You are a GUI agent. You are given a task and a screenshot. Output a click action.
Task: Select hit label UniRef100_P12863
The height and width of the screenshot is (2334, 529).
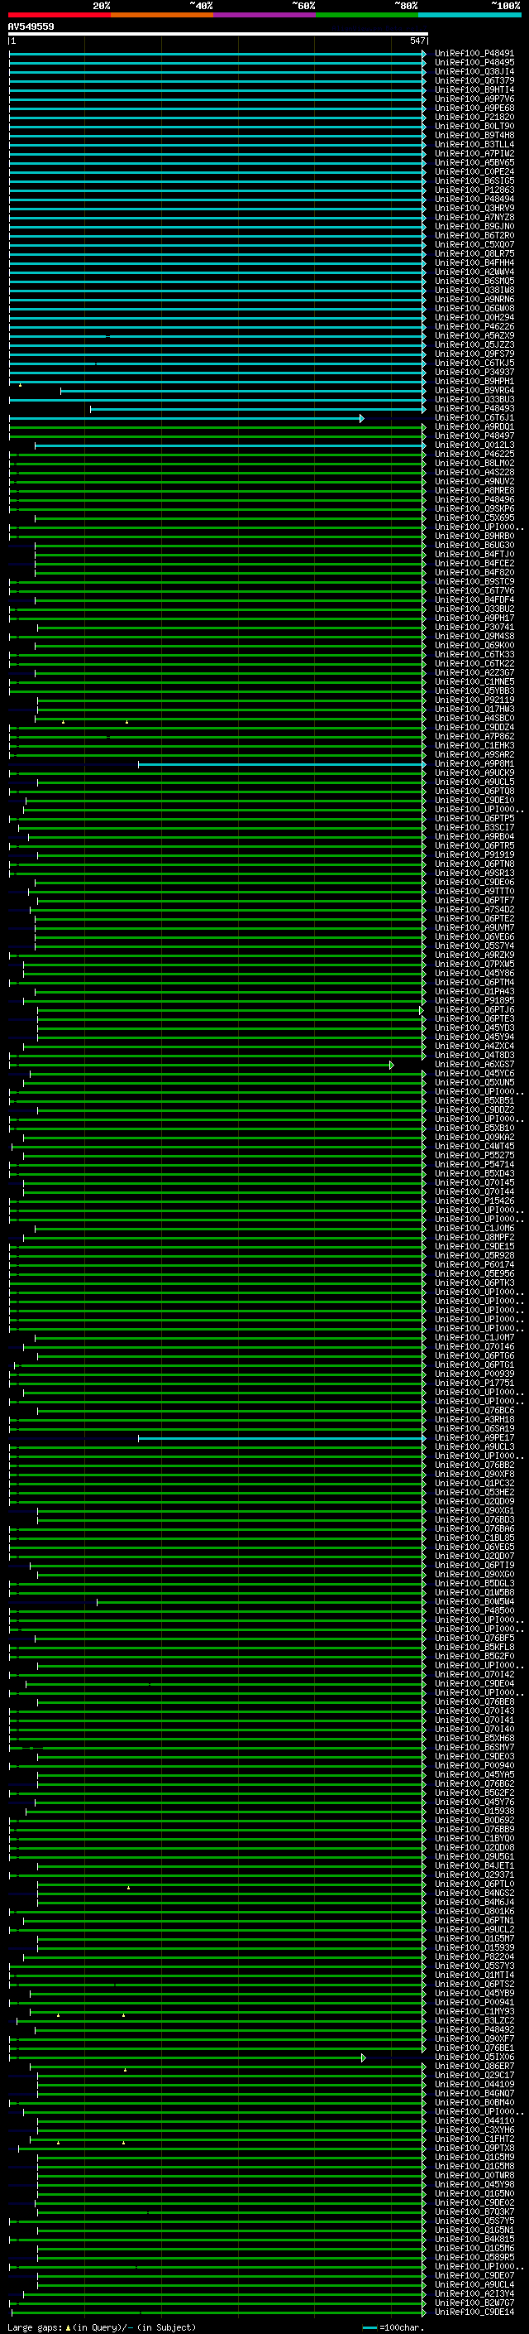(x=474, y=190)
